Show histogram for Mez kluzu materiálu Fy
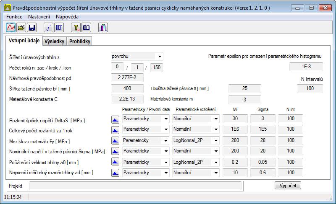Screen dimensions: 336x204 click(x=115, y=141)
